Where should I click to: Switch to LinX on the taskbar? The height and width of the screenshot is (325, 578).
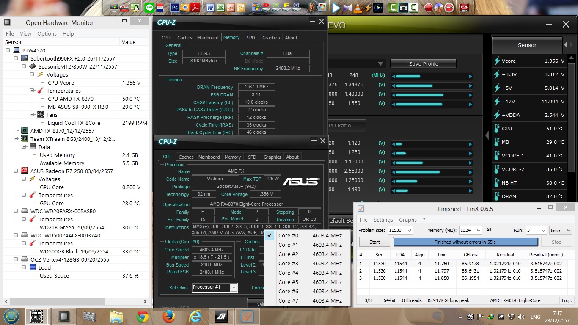[247, 317]
